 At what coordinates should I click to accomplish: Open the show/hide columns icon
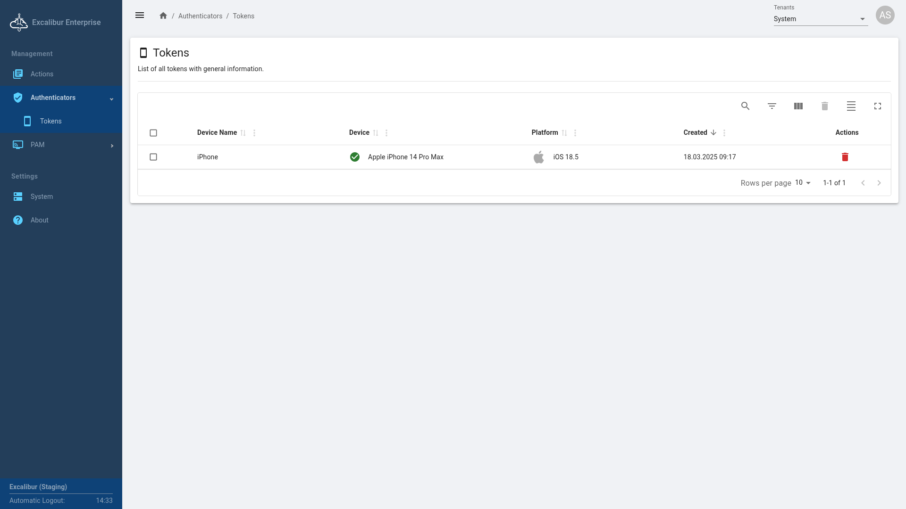[798, 106]
